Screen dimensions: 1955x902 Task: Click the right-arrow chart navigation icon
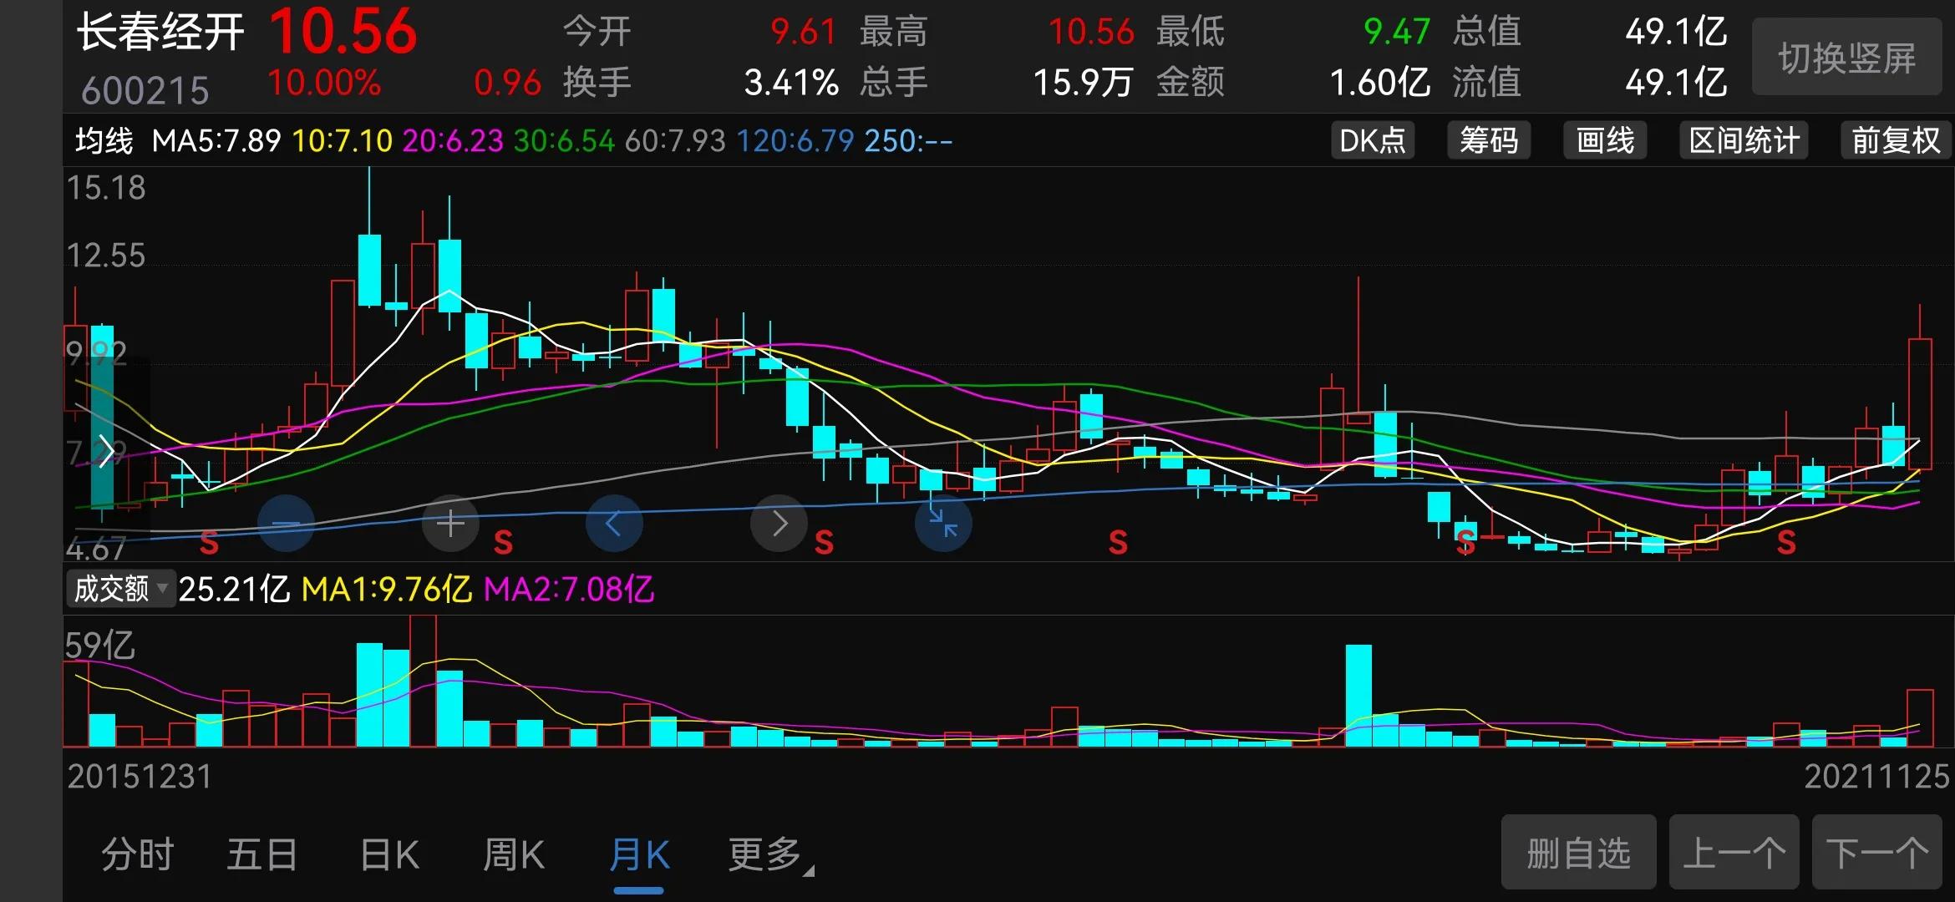pyautogui.click(x=779, y=523)
